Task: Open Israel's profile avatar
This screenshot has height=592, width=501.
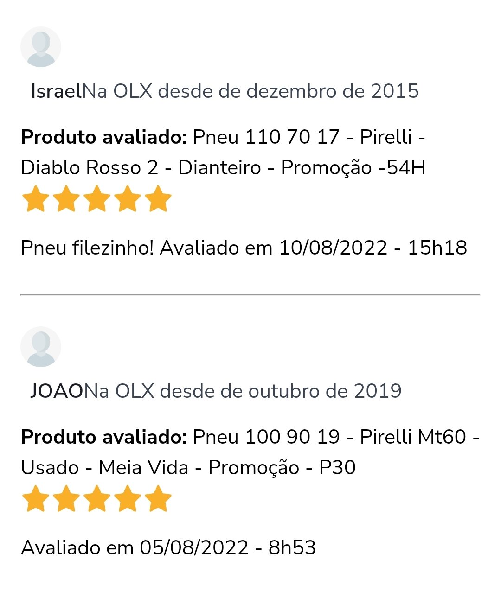Action: pyautogui.click(x=41, y=47)
